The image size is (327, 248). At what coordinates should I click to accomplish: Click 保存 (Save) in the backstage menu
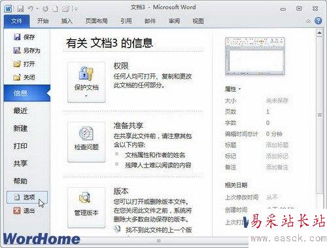(x=24, y=37)
